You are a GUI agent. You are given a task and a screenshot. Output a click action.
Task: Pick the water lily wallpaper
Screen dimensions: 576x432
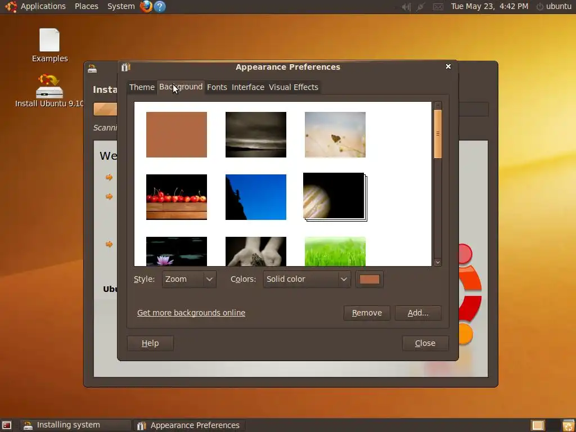click(176, 251)
